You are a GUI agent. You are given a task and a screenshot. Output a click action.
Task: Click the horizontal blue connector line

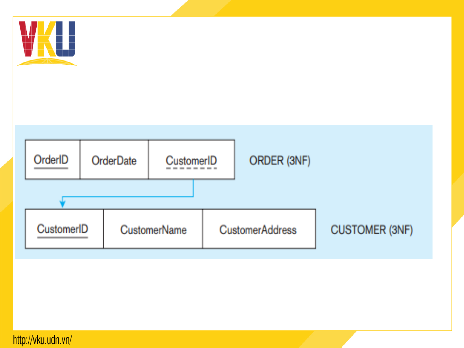pos(129,196)
